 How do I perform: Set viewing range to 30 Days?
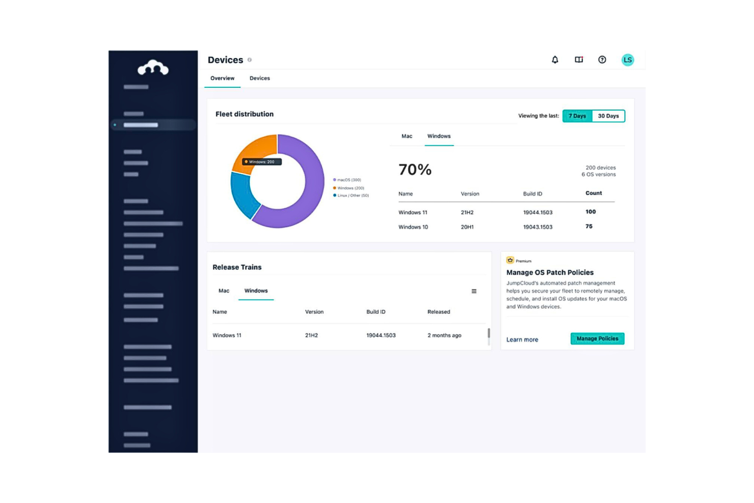click(608, 116)
